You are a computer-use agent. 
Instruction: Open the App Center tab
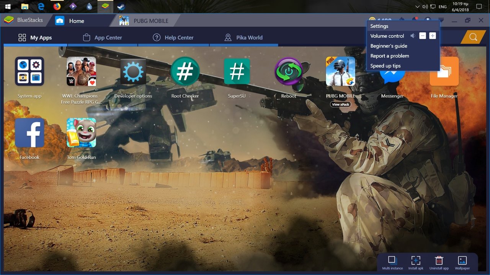[x=103, y=37]
